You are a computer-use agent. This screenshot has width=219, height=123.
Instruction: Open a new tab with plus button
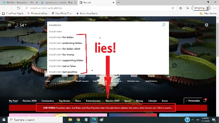119,2
